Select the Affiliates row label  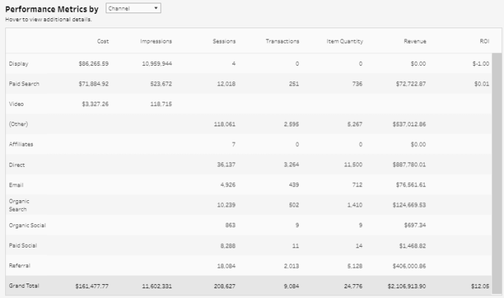(x=21, y=144)
